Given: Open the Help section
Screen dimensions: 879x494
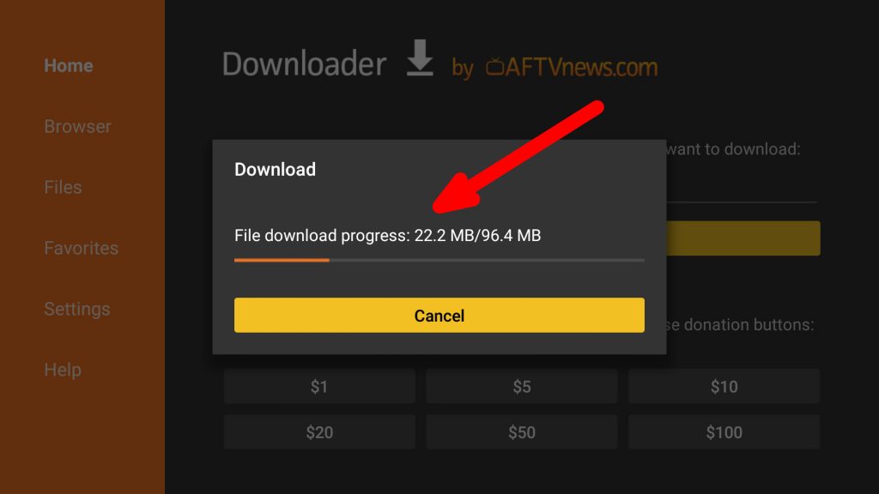Looking at the screenshot, I should pyautogui.click(x=63, y=370).
